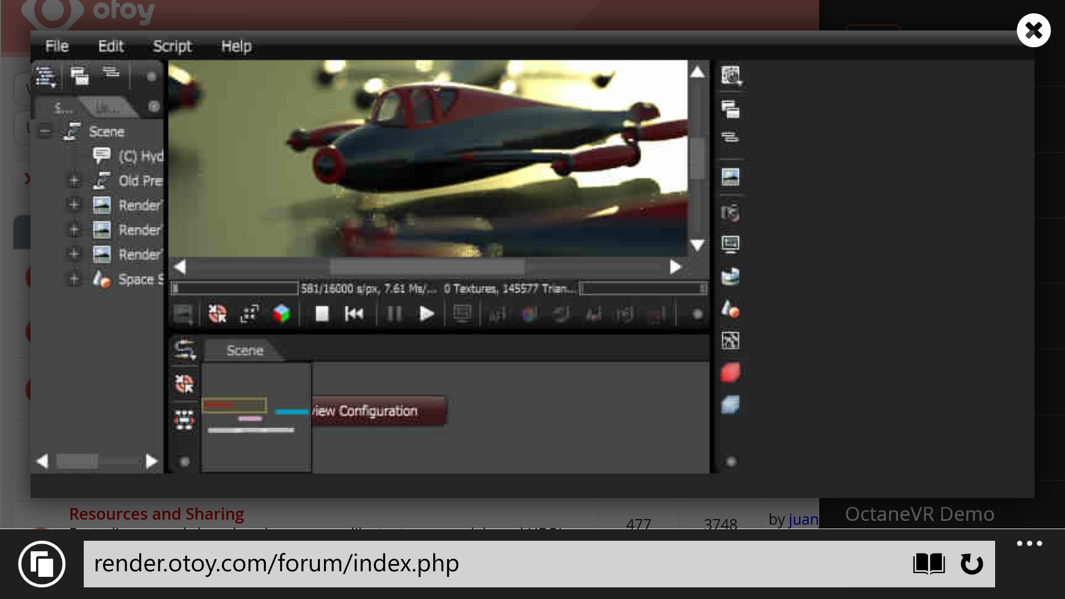
Task: Select the View Configuration node
Action: pos(379,411)
